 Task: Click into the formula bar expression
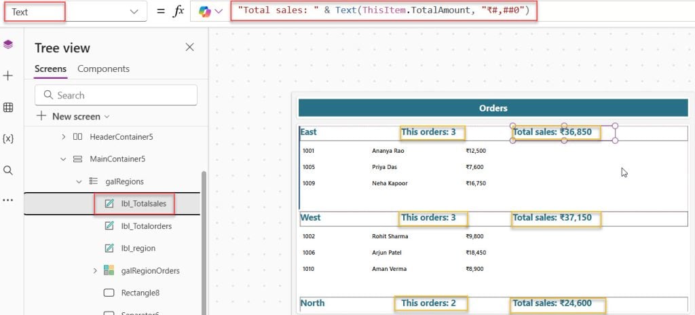click(383, 10)
